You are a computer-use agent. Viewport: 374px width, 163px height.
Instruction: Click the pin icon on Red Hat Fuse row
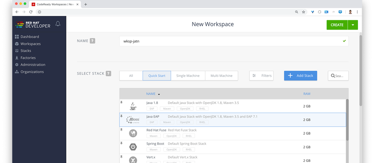pyautogui.click(x=122, y=130)
